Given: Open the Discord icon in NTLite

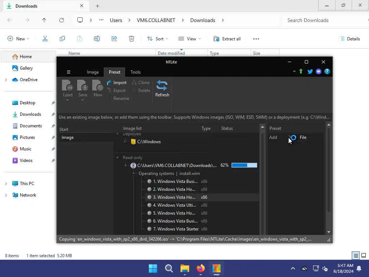Looking at the screenshot, I should coord(319,71).
